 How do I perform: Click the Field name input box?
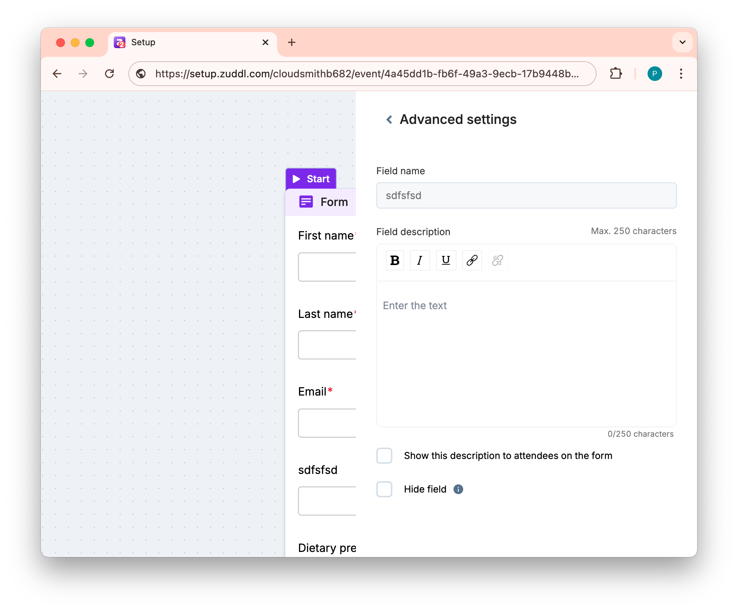pyautogui.click(x=526, y=195)
